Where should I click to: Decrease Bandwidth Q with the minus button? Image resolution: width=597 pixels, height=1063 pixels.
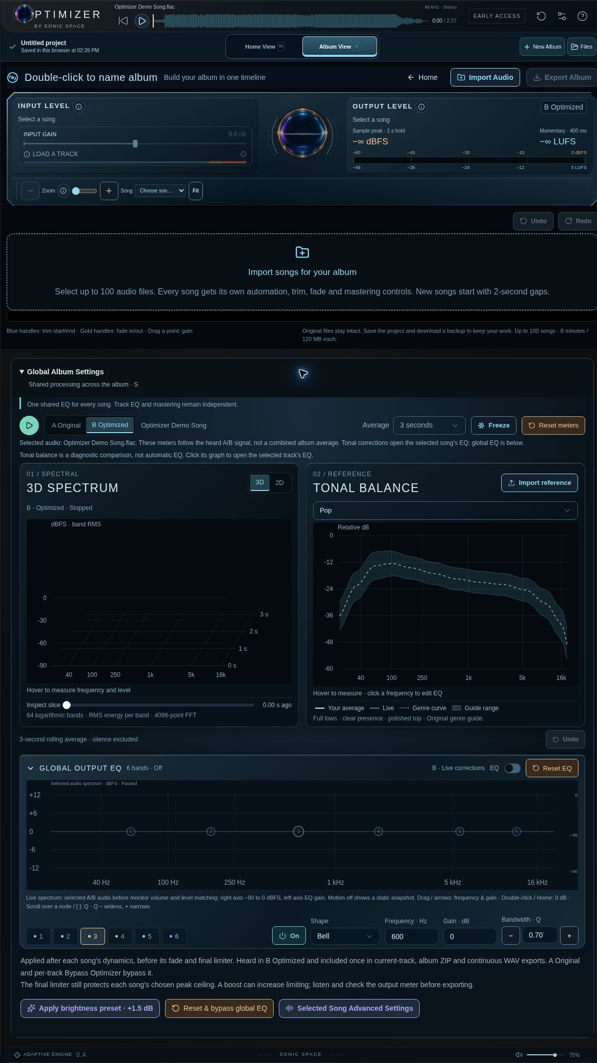click(x=510, y=936)
